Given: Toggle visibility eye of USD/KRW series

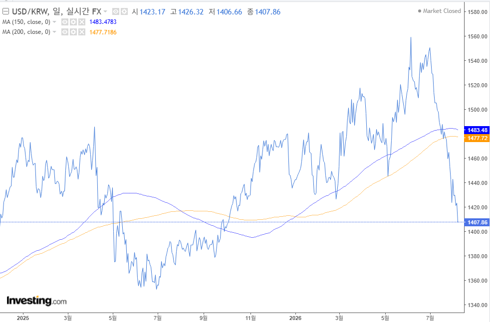Looking at the screenshot, I should [x=116, y=12].
